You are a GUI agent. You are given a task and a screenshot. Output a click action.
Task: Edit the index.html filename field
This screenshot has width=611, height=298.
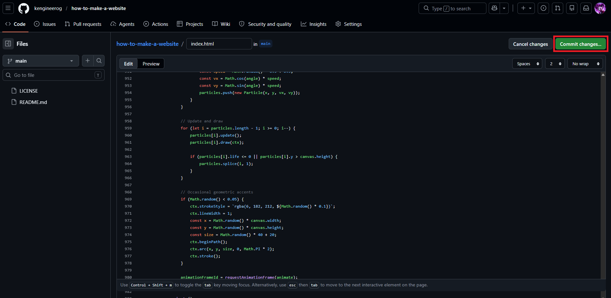[219, 44]
